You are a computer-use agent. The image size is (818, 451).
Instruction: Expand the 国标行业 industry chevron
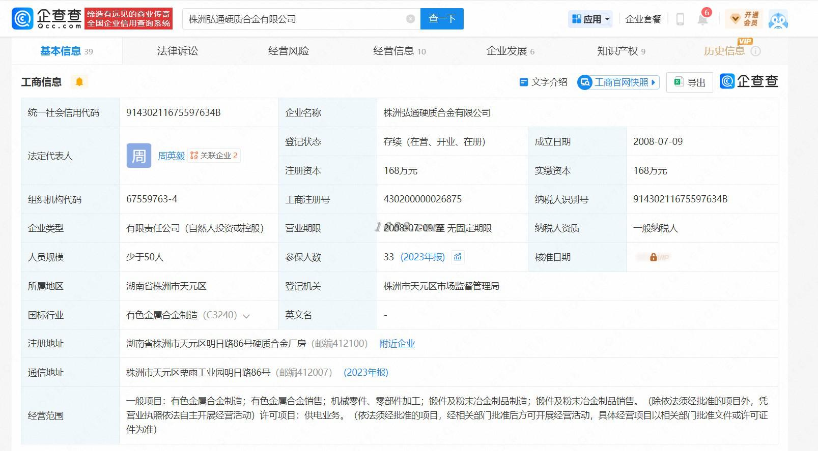pos(246,316)
